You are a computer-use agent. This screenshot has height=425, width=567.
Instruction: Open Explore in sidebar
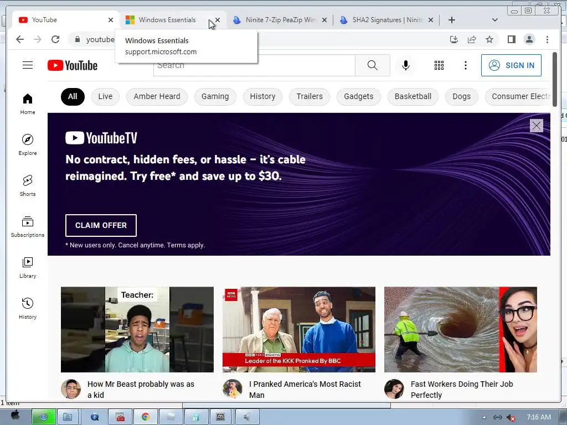pos(28,145)
